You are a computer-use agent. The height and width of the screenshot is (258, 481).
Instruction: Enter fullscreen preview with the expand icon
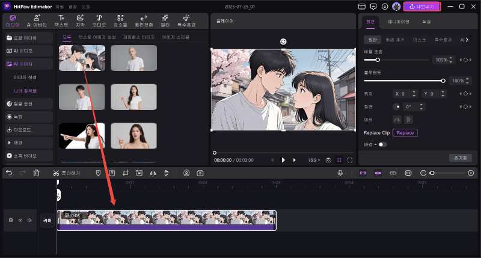point(350,160)
